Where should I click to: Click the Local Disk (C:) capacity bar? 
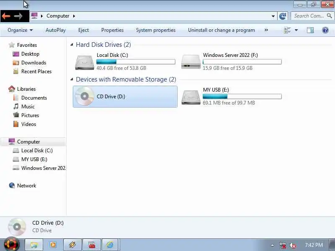click(x=136, y=62)
